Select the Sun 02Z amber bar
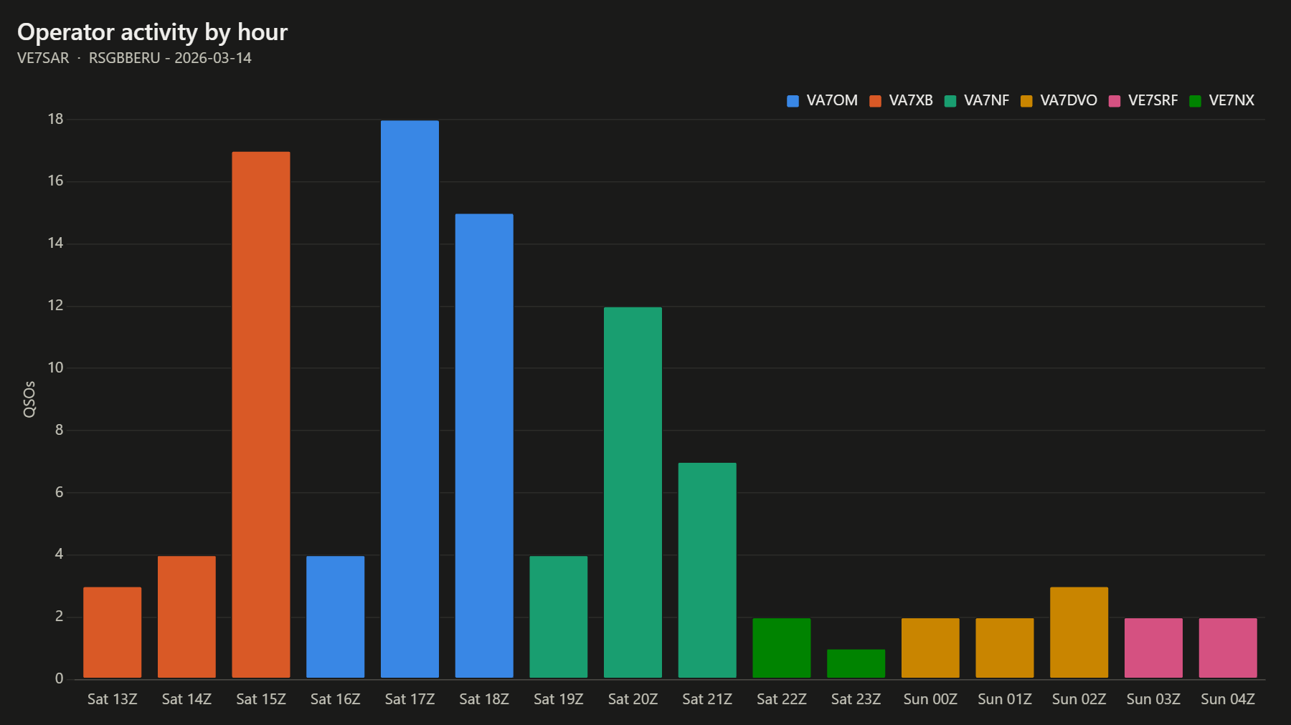This screenshot has height=725, width=1291. tap(1079, 633)
